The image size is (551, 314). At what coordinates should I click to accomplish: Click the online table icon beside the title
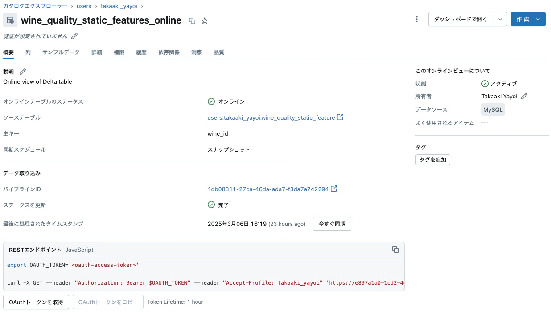pyautogui.click(x=10, y=20)
